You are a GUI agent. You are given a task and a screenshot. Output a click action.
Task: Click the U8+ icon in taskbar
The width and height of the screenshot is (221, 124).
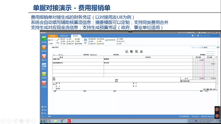pyautogui.click(x=69, y=121)
